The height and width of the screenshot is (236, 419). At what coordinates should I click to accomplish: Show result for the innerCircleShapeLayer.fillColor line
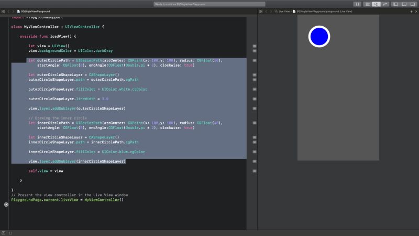tap(255, 152)
